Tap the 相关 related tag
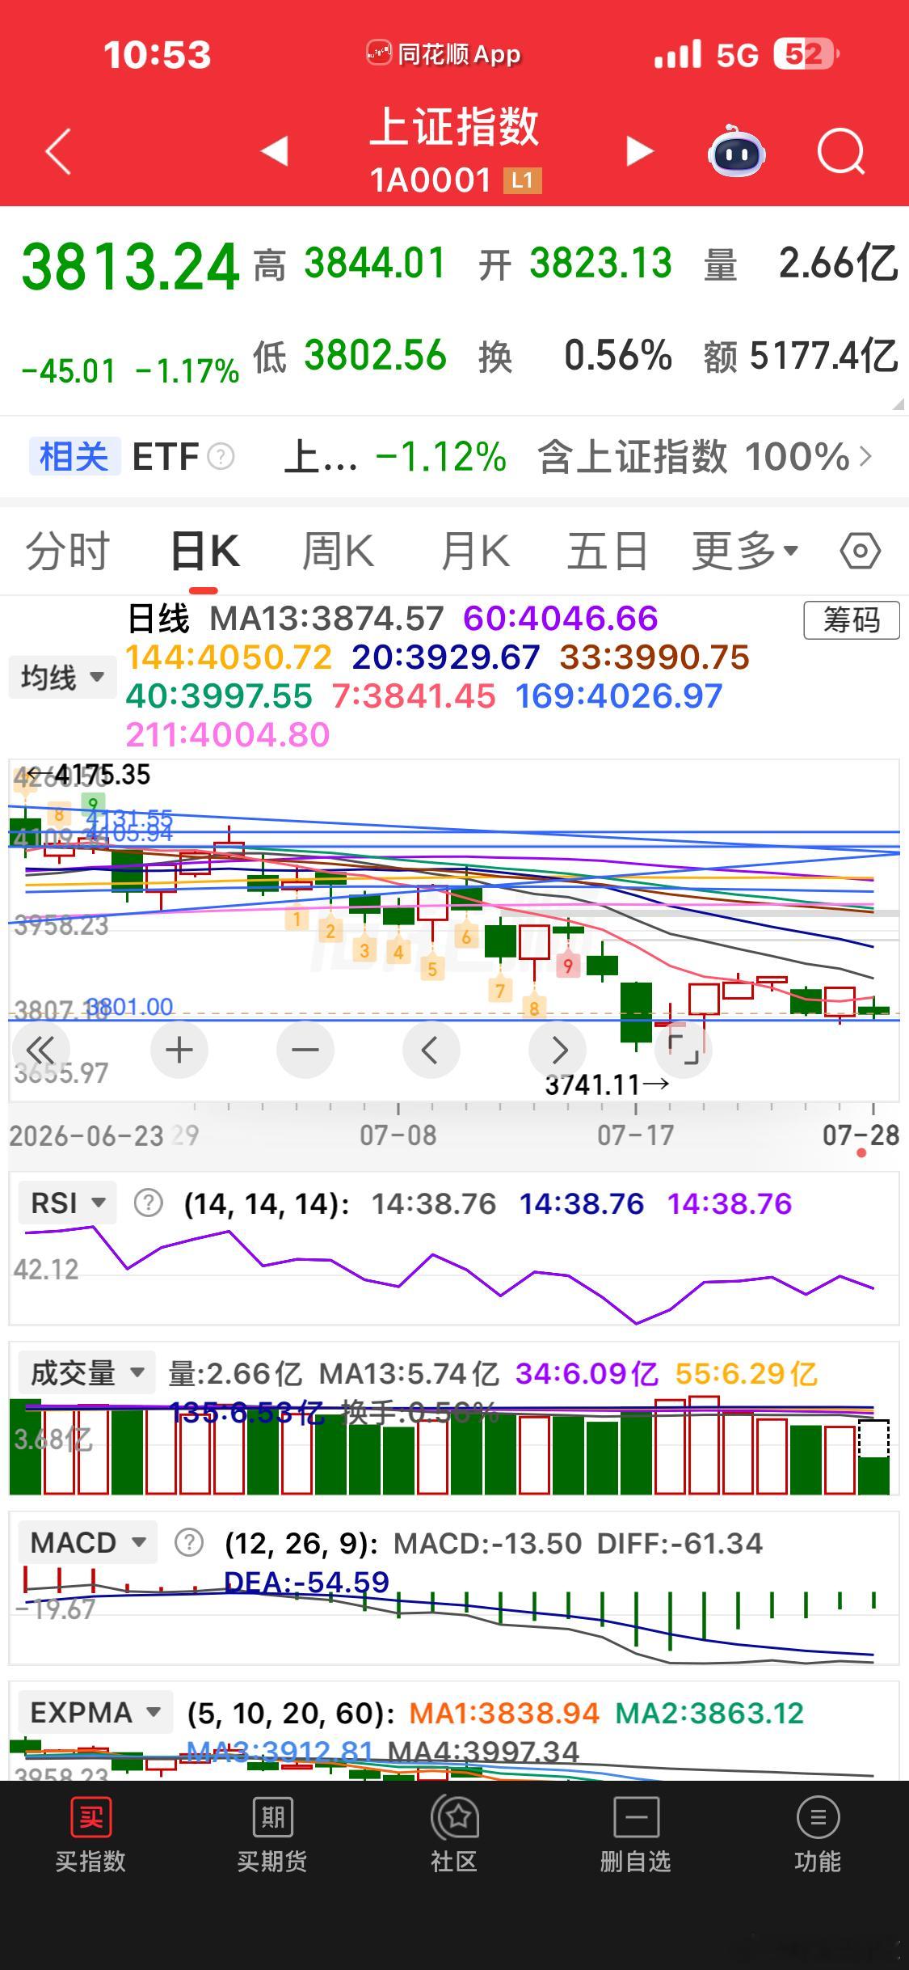This screenshot has width=909, height=1970. click(74, 457)
